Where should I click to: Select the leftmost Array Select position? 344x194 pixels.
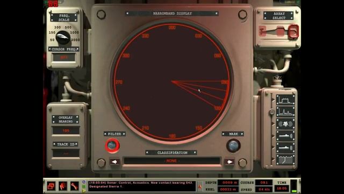262,31
